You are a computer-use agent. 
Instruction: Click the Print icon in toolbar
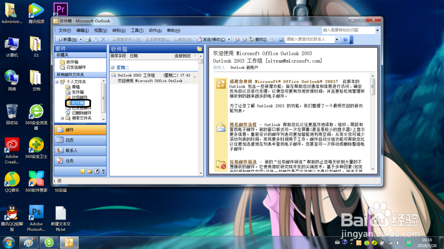click(x=88, y=39)
